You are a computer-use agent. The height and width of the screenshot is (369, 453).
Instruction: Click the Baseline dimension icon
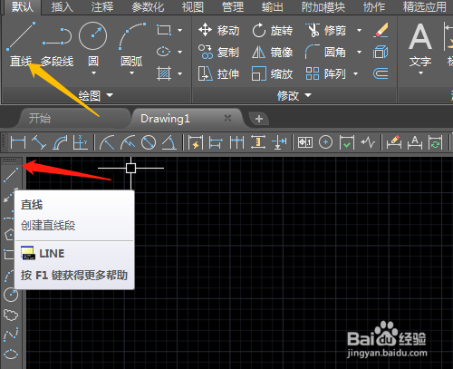click(x=216, y=142)
